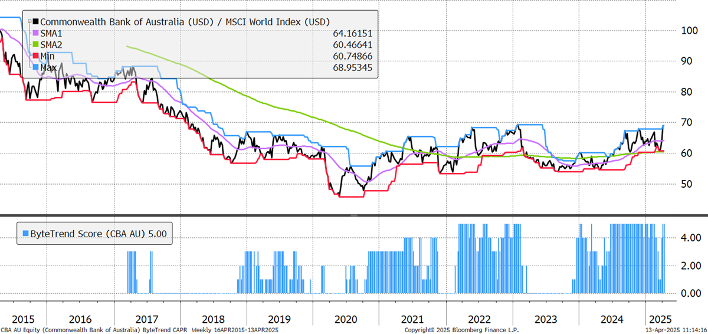Click the 2020 year label on time axis

[346, 319]
